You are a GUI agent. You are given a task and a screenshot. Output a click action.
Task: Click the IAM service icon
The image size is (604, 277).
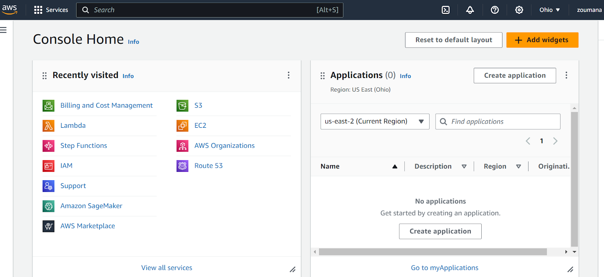click(48, 166)
